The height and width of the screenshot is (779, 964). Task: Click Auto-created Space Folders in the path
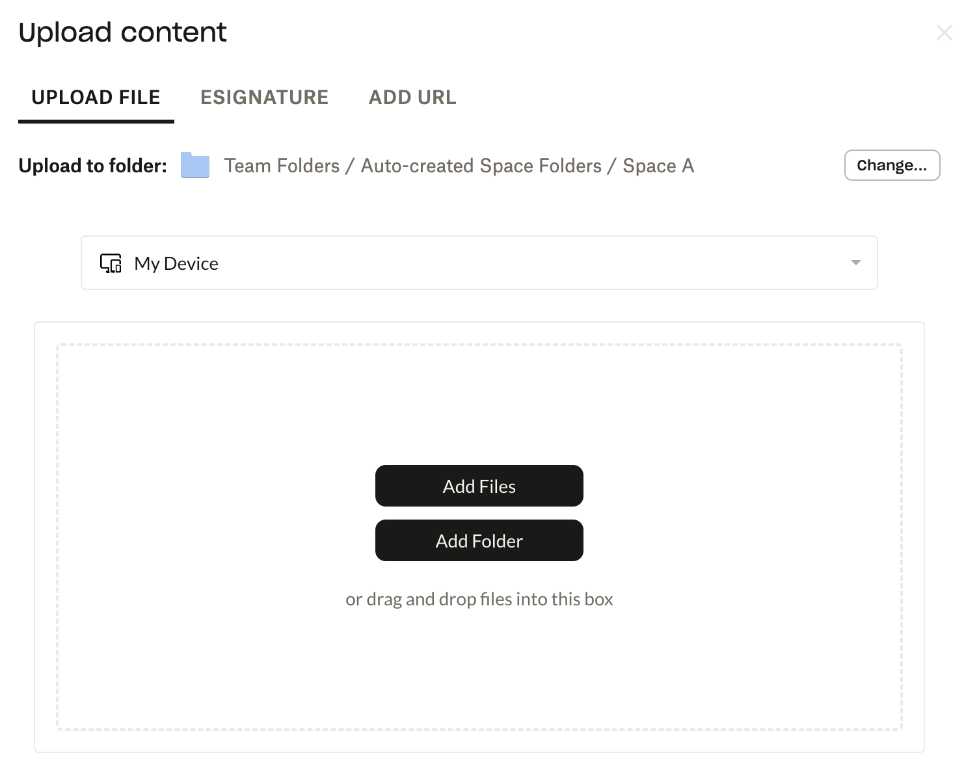(481, 166)
